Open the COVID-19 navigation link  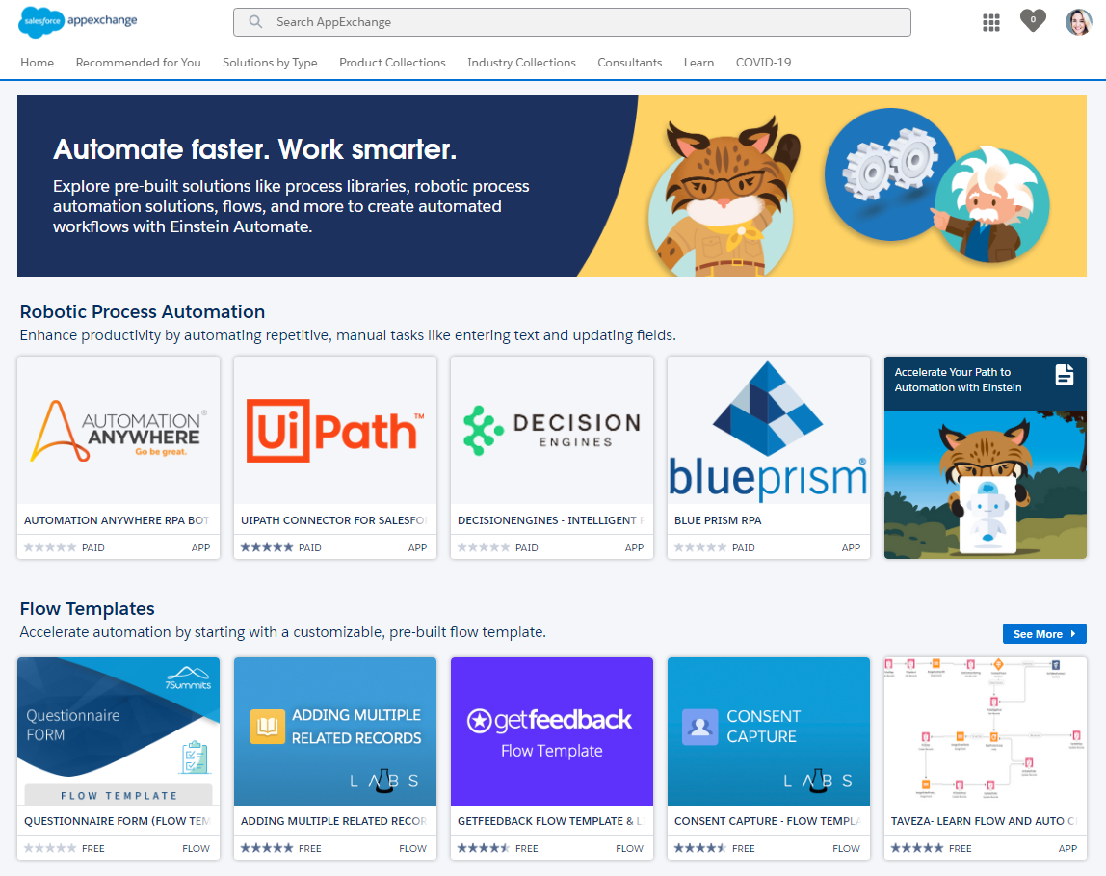pyautogui.click(x=763, y=63)
